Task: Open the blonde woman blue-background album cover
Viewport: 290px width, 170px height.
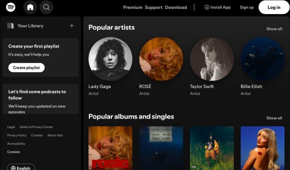Action: [262, 148]
